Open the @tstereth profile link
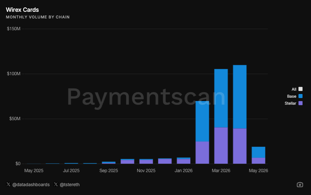The width and height of the screenshot is (311, 195). [x=70, y=185]
